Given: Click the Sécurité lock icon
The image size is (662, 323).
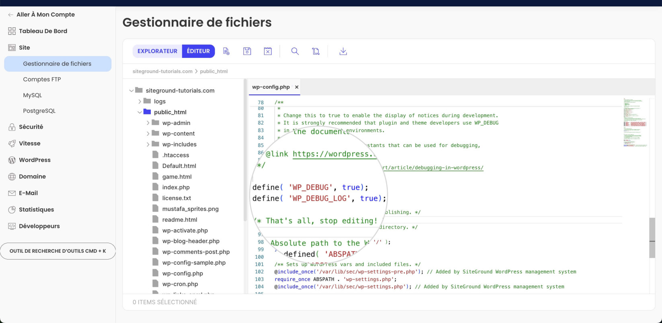Looking at the screenshot, I should pyautogui.click(x=12, y=127).
